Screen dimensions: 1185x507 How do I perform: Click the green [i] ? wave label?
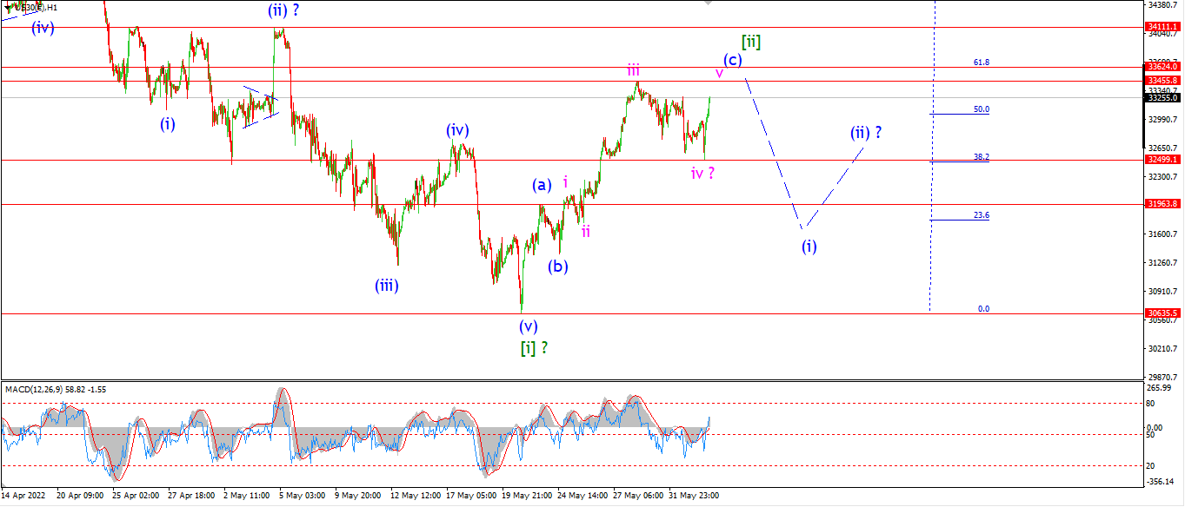click(x=534, y=347)
